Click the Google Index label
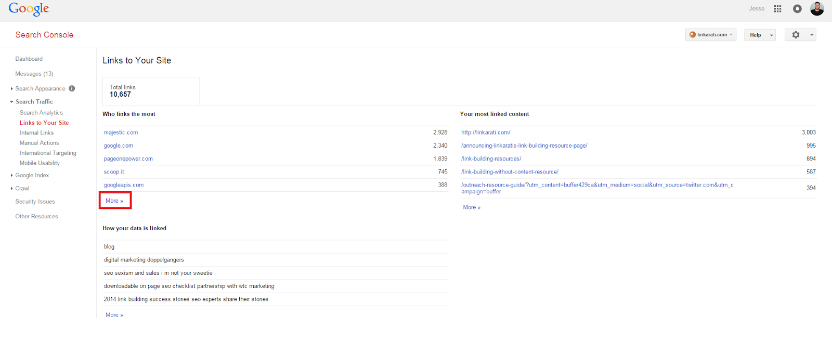 (x=32, y=176)
